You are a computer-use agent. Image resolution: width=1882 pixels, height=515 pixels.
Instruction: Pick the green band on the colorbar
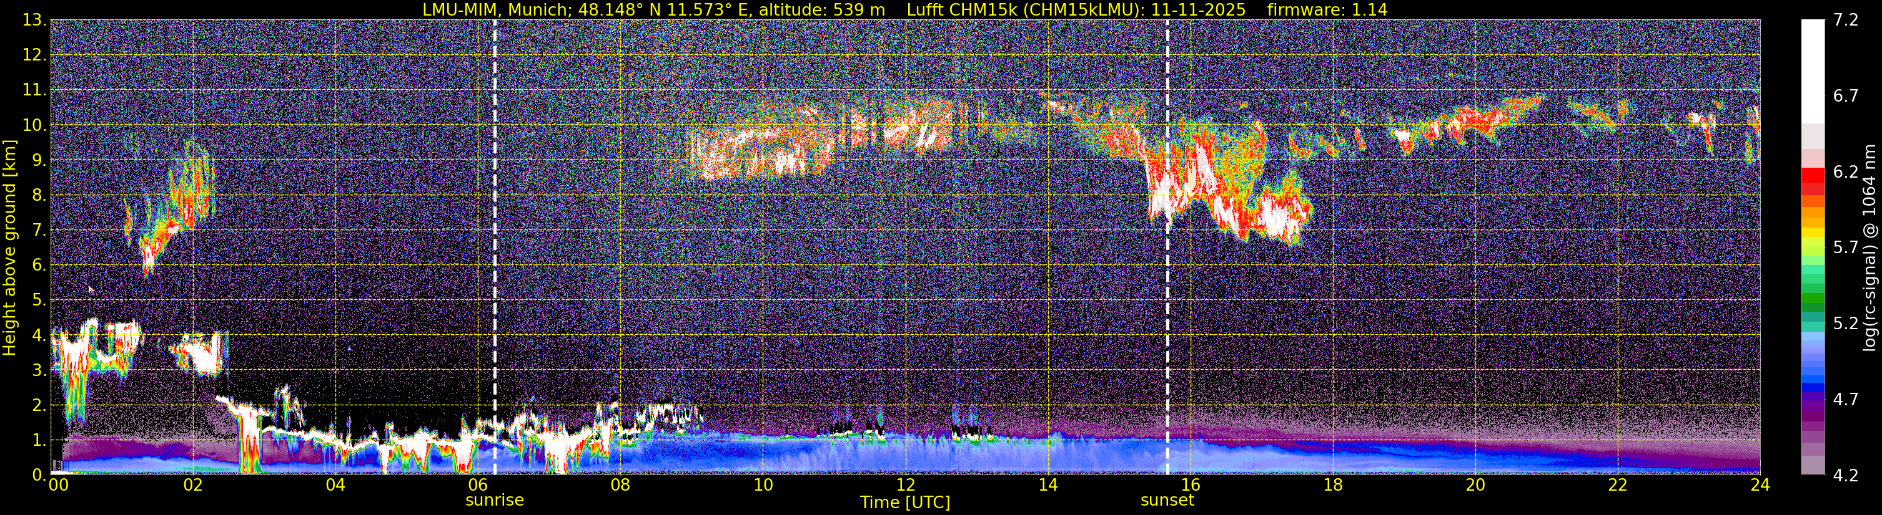[x=1813, y=299]
